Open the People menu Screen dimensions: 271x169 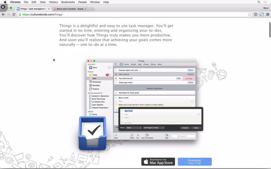pyautogui.click(x=82, y=2)
